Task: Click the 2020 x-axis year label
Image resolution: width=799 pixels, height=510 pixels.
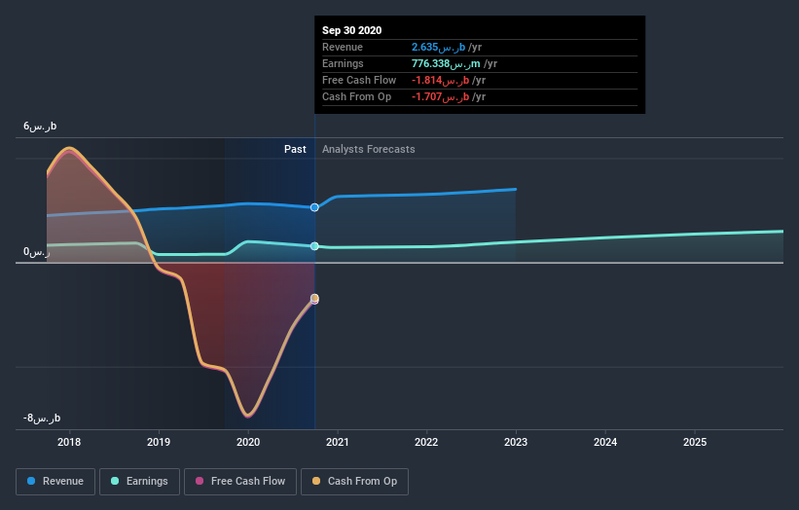Action: coord(248,442)
